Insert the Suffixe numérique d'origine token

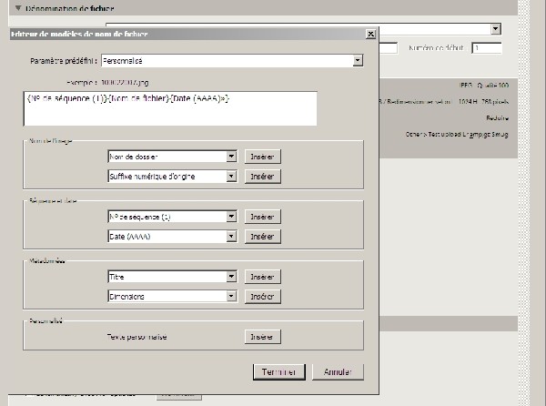pyautogui.click(x=262, y=176)
